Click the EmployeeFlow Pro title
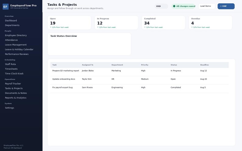 click(23, 5)
